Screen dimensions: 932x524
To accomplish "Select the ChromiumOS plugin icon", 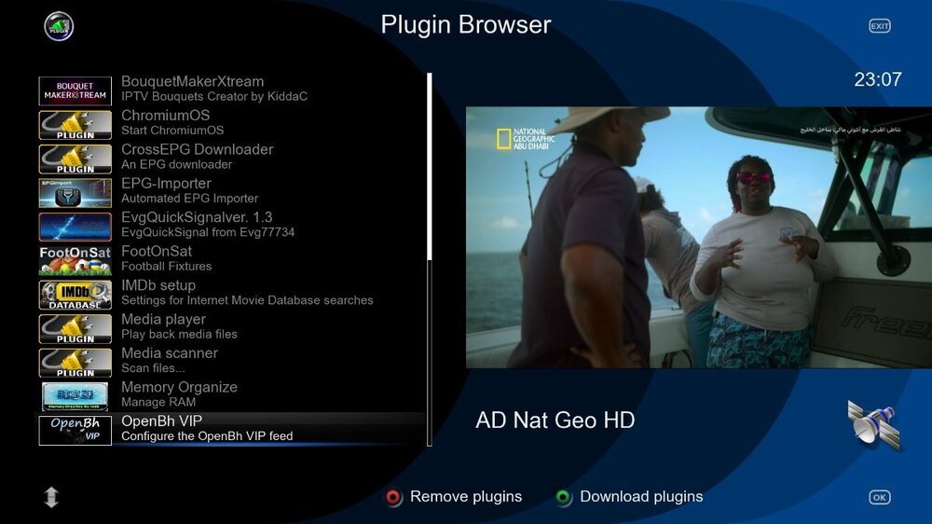I will tap(75, 125).
